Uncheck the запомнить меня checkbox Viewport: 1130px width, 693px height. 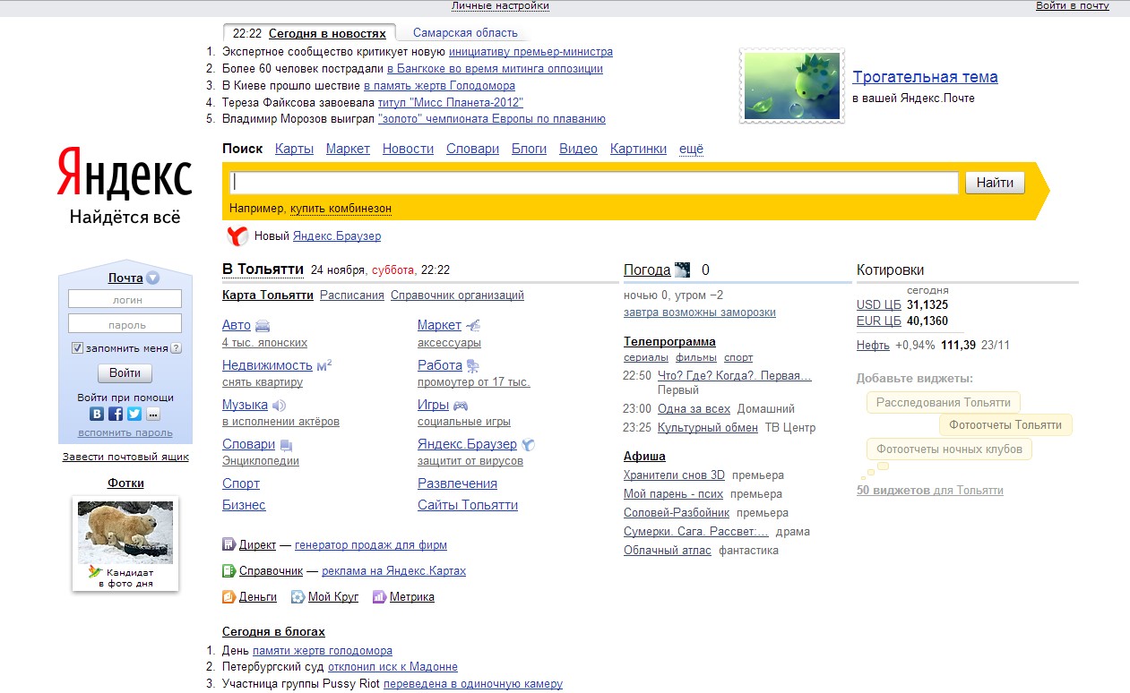pyautogui.click(x=77, y=348)
